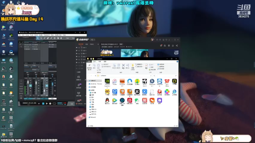
Task: Click the channel 3 volume fader in mixer
Action: pos(44,91)
